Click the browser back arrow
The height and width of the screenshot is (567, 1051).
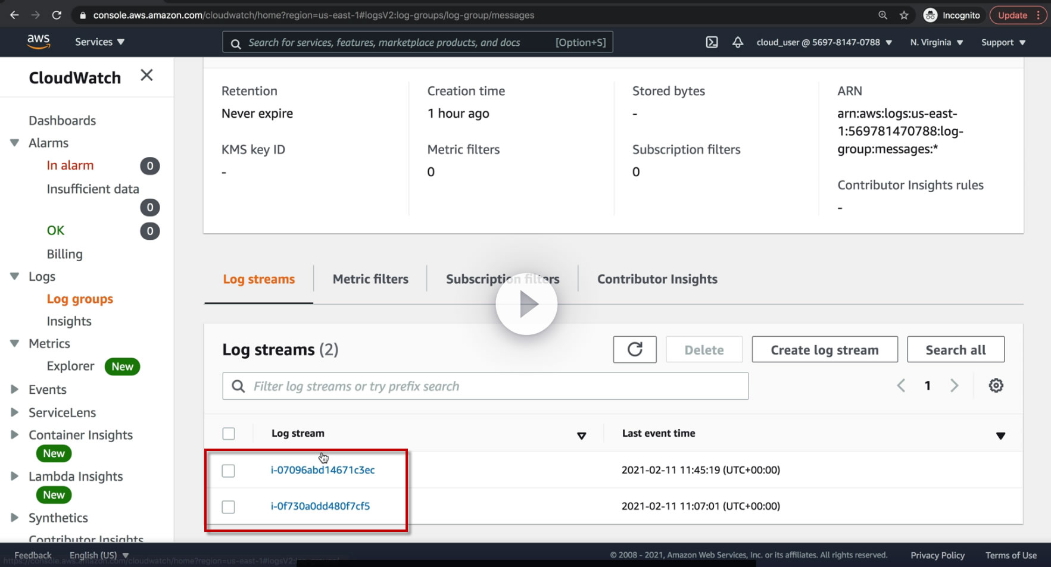[15, 15]
